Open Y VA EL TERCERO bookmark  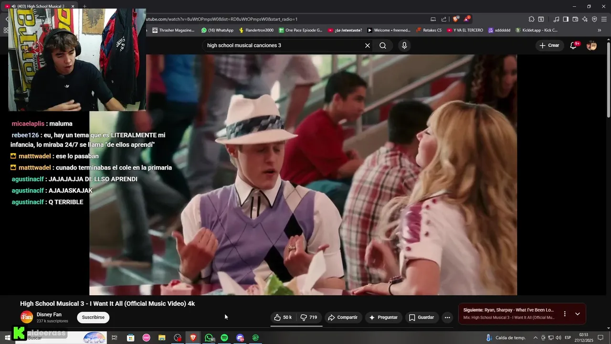click(465, 30)
